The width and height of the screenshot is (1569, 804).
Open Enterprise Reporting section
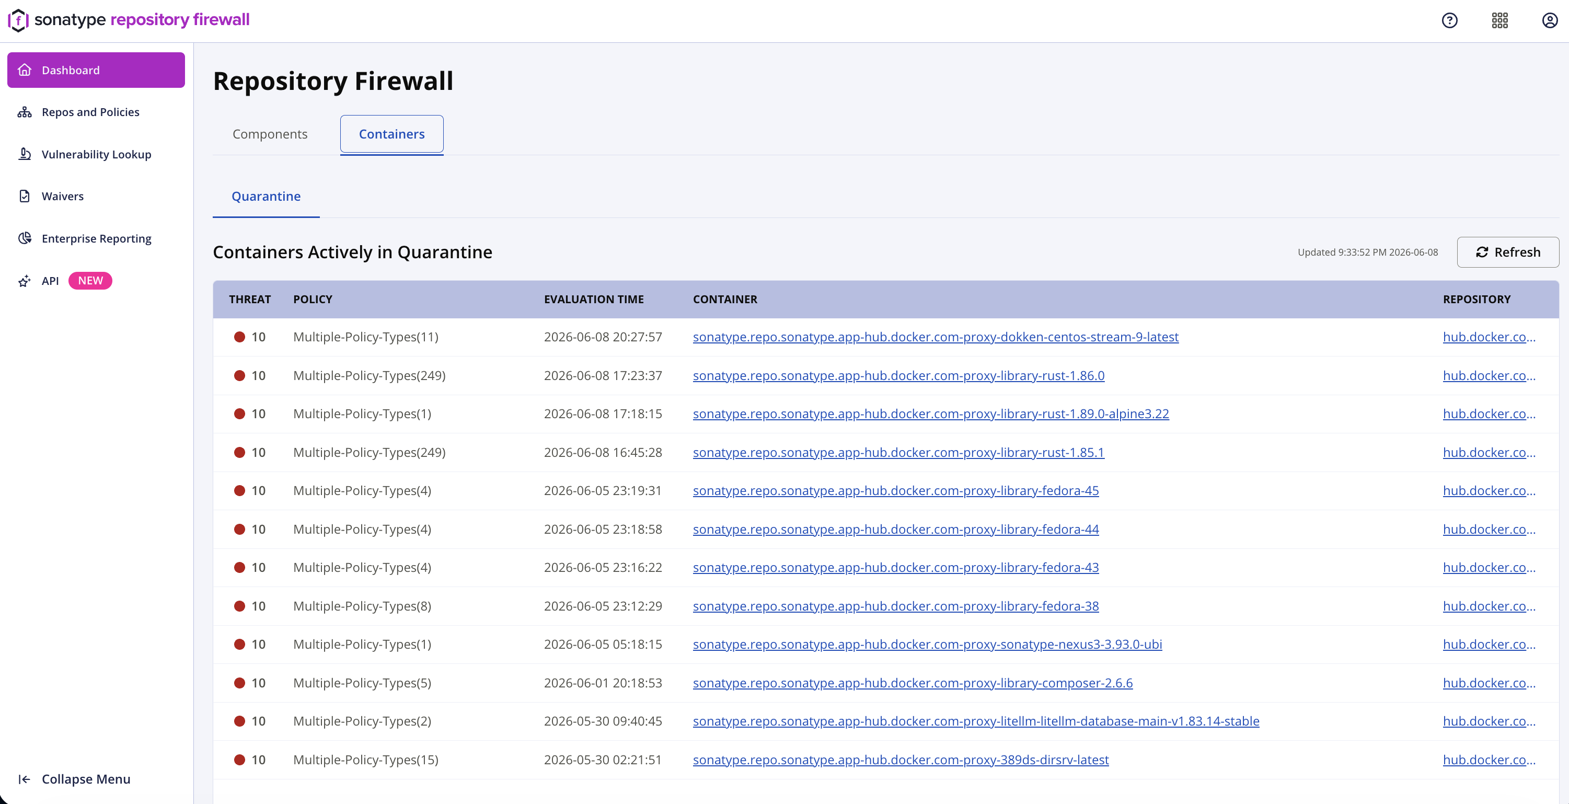click(96, 238)
